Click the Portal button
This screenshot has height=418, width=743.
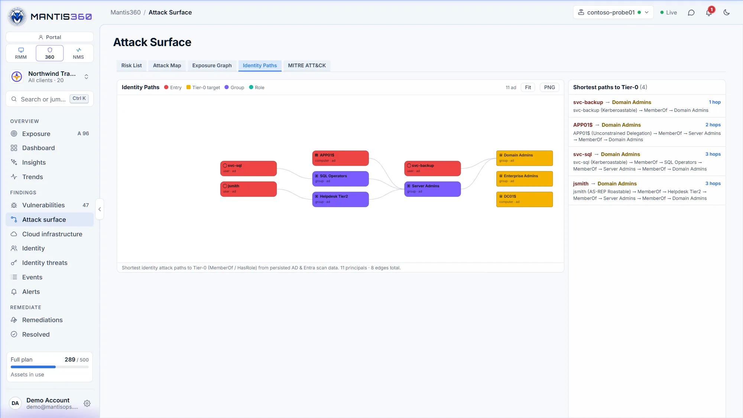click(50, 37)
